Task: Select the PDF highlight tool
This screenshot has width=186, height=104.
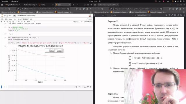Action: (167, 15)
